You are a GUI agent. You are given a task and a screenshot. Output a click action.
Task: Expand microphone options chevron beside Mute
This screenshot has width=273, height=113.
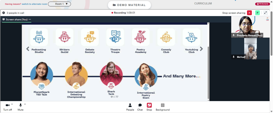pyautogui.click(x=25, y=104)
